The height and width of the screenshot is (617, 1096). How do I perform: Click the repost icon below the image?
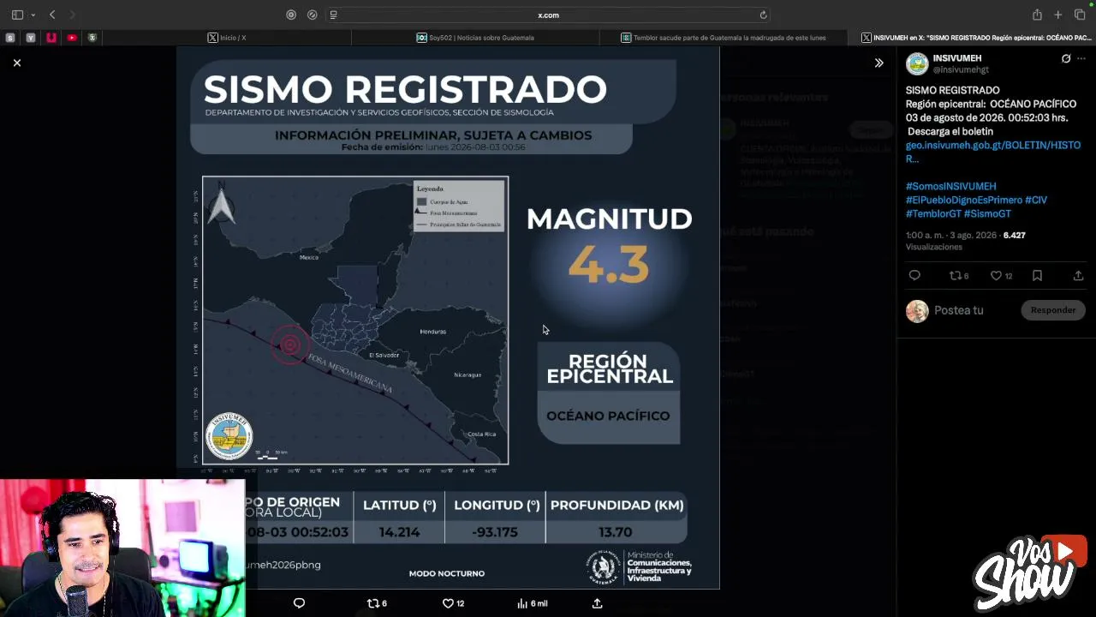pos(377,603)
